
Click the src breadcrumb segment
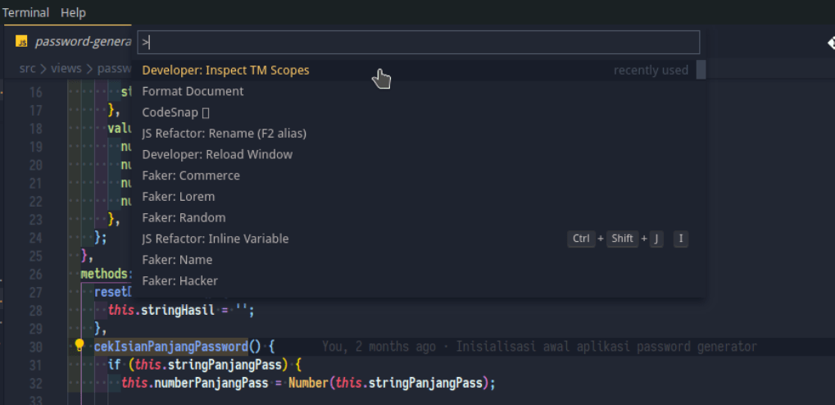coord(28,69)
